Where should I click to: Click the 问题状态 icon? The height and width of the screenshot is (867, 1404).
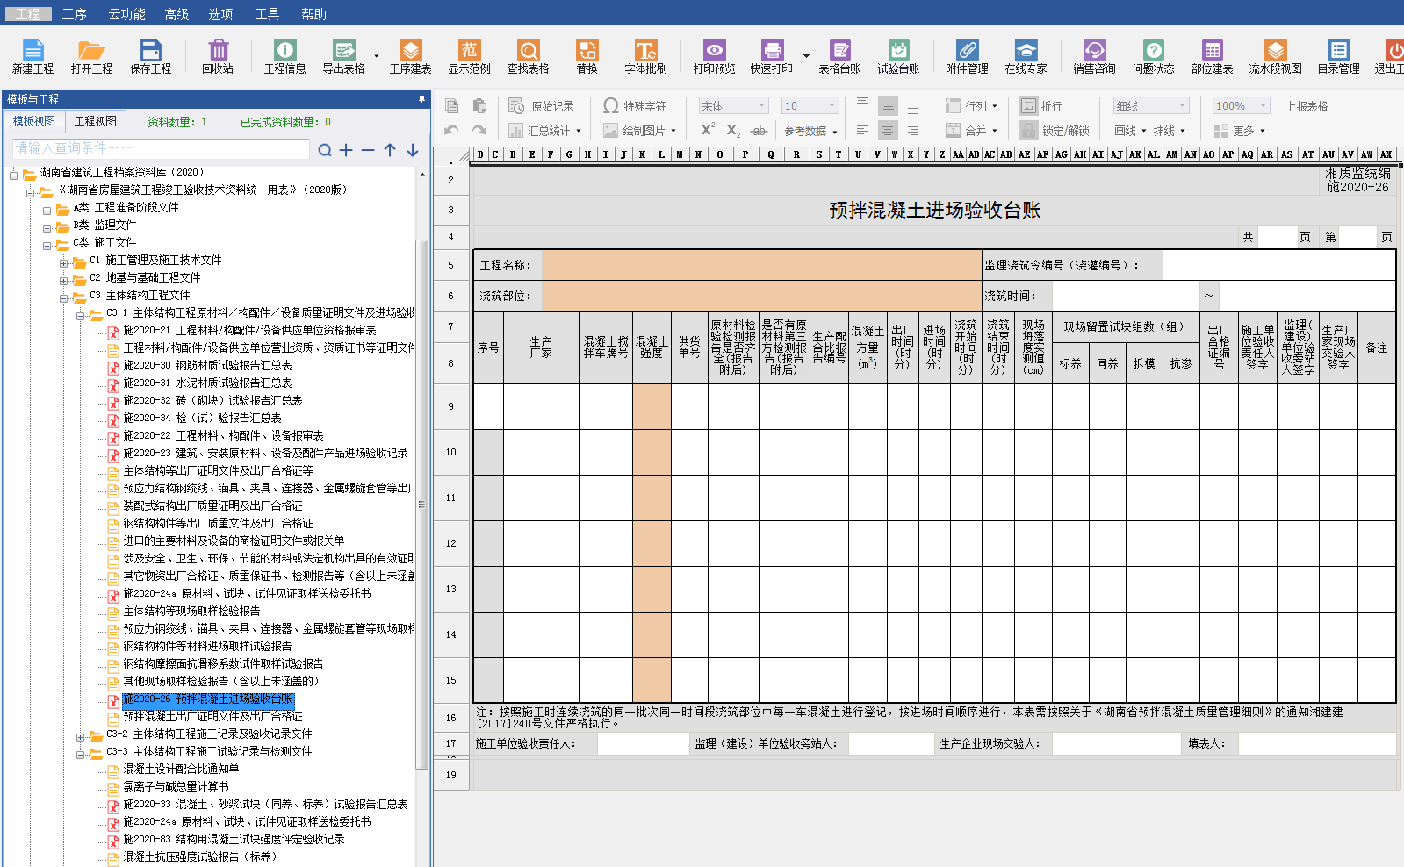tap(1153, 56)
